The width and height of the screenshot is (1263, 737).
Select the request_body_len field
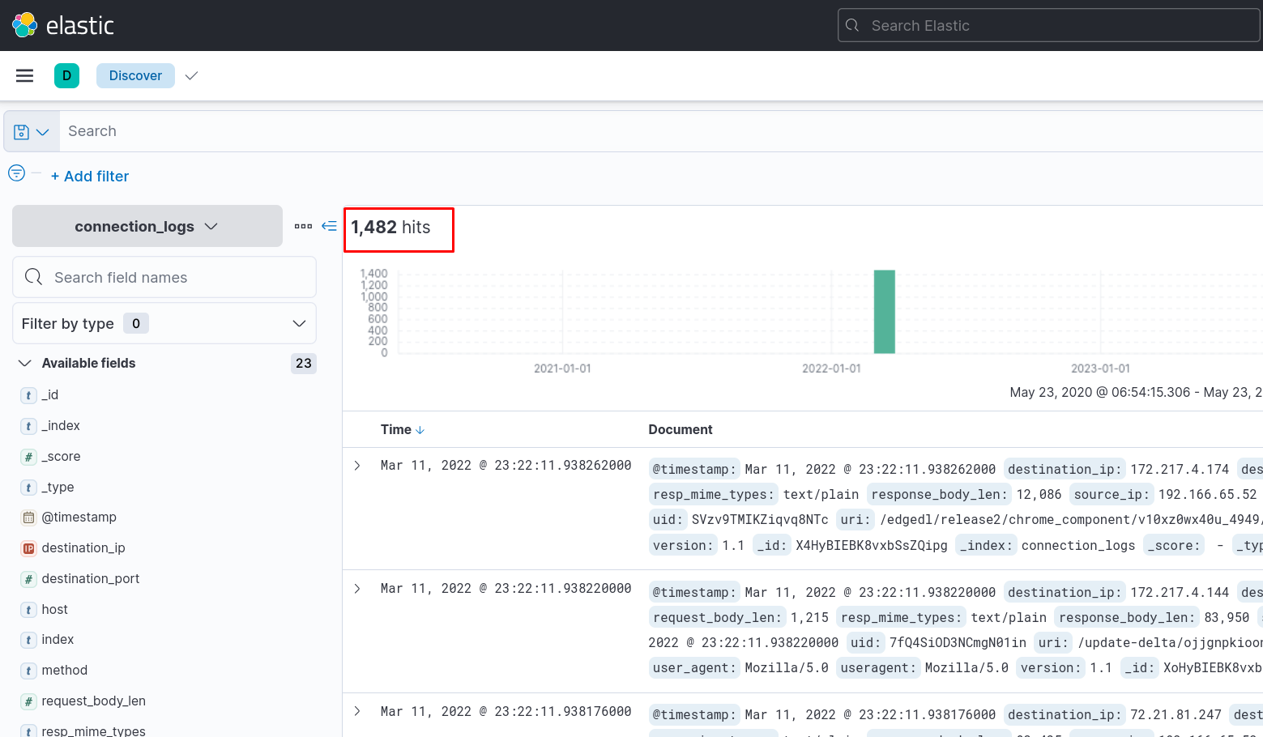coord(93,701)
